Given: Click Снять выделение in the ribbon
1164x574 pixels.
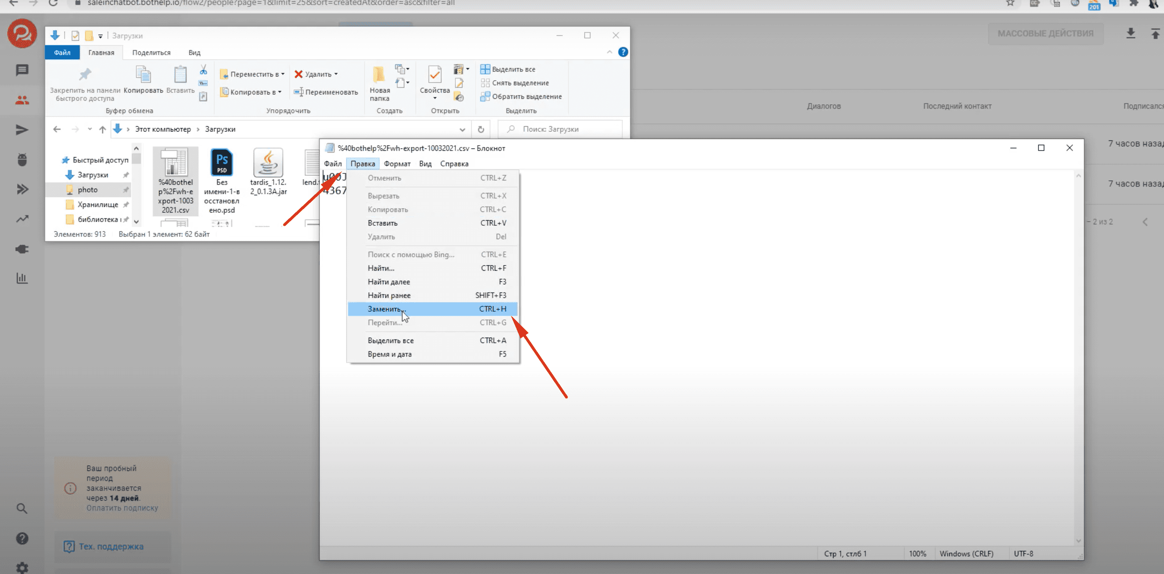Looking at the screenshot, I should [520, 83].
